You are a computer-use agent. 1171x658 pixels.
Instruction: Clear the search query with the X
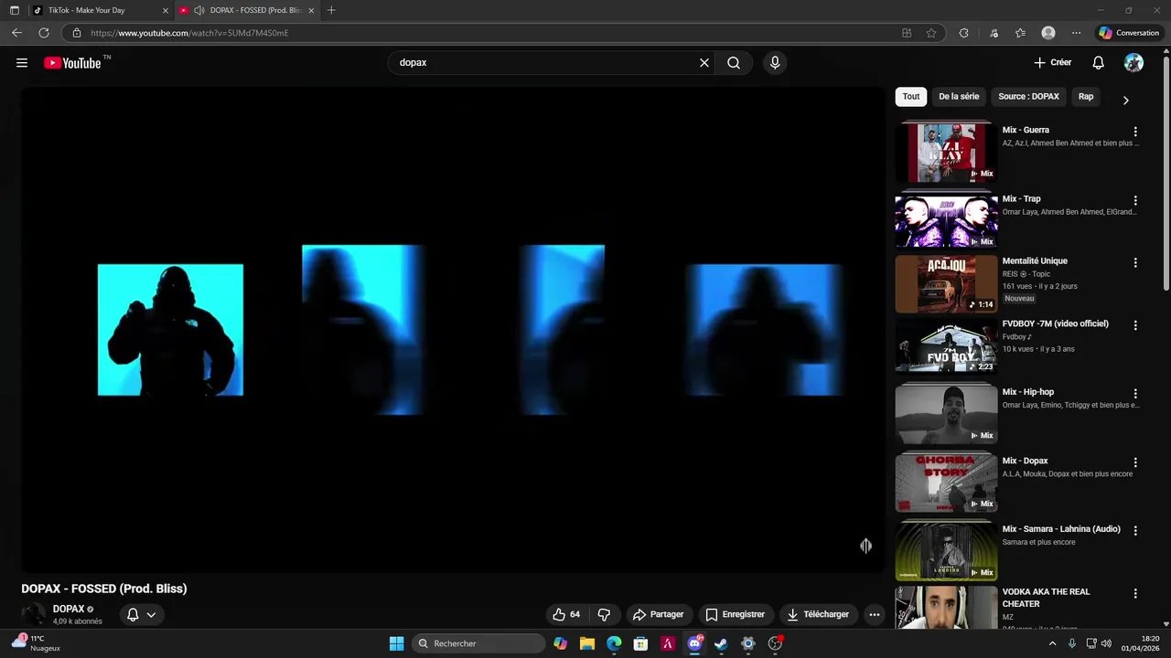tap(704, 63)
